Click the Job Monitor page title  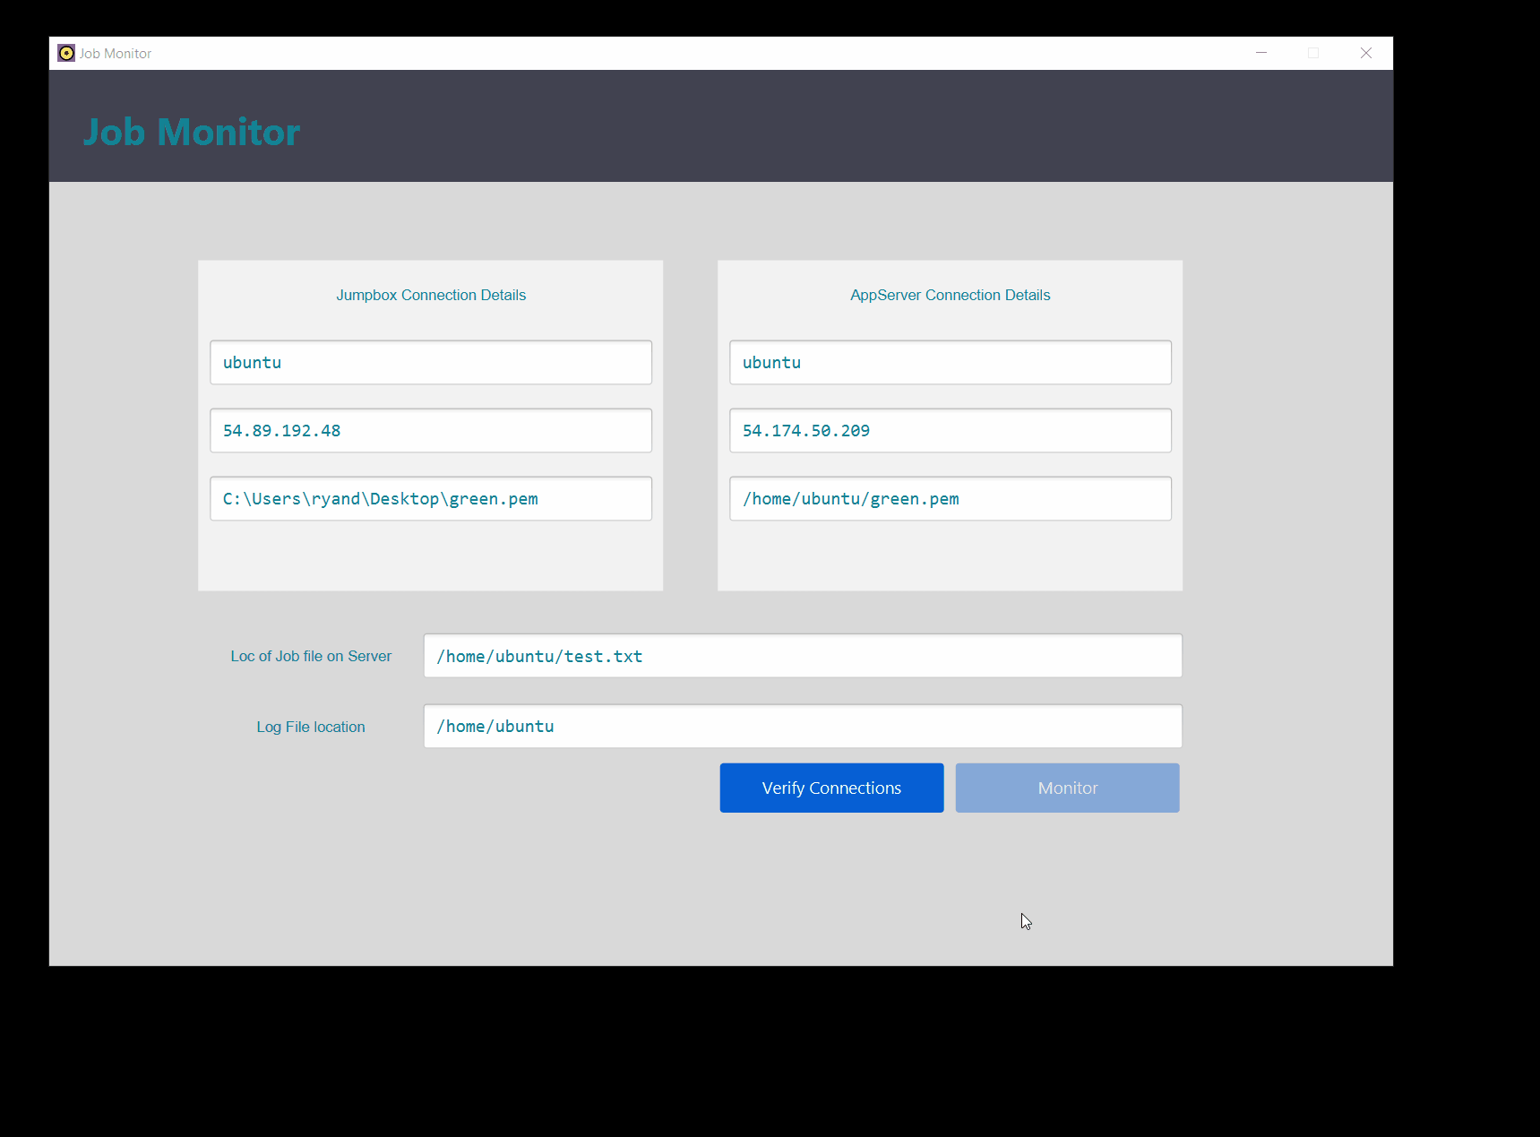[x=191, y=131]
